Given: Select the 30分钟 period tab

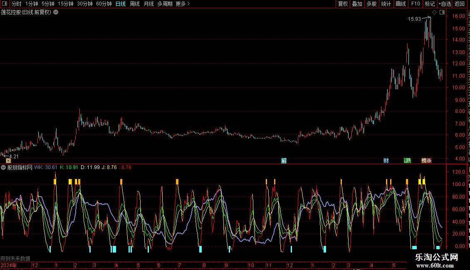Looking at the screenshot, I should [x=85, y=4].
